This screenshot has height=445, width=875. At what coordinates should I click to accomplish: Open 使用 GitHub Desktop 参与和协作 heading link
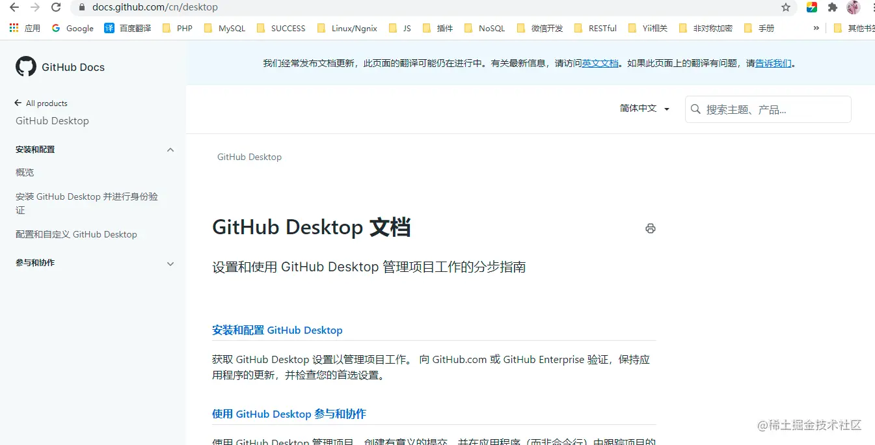click(x=289, y=414)
